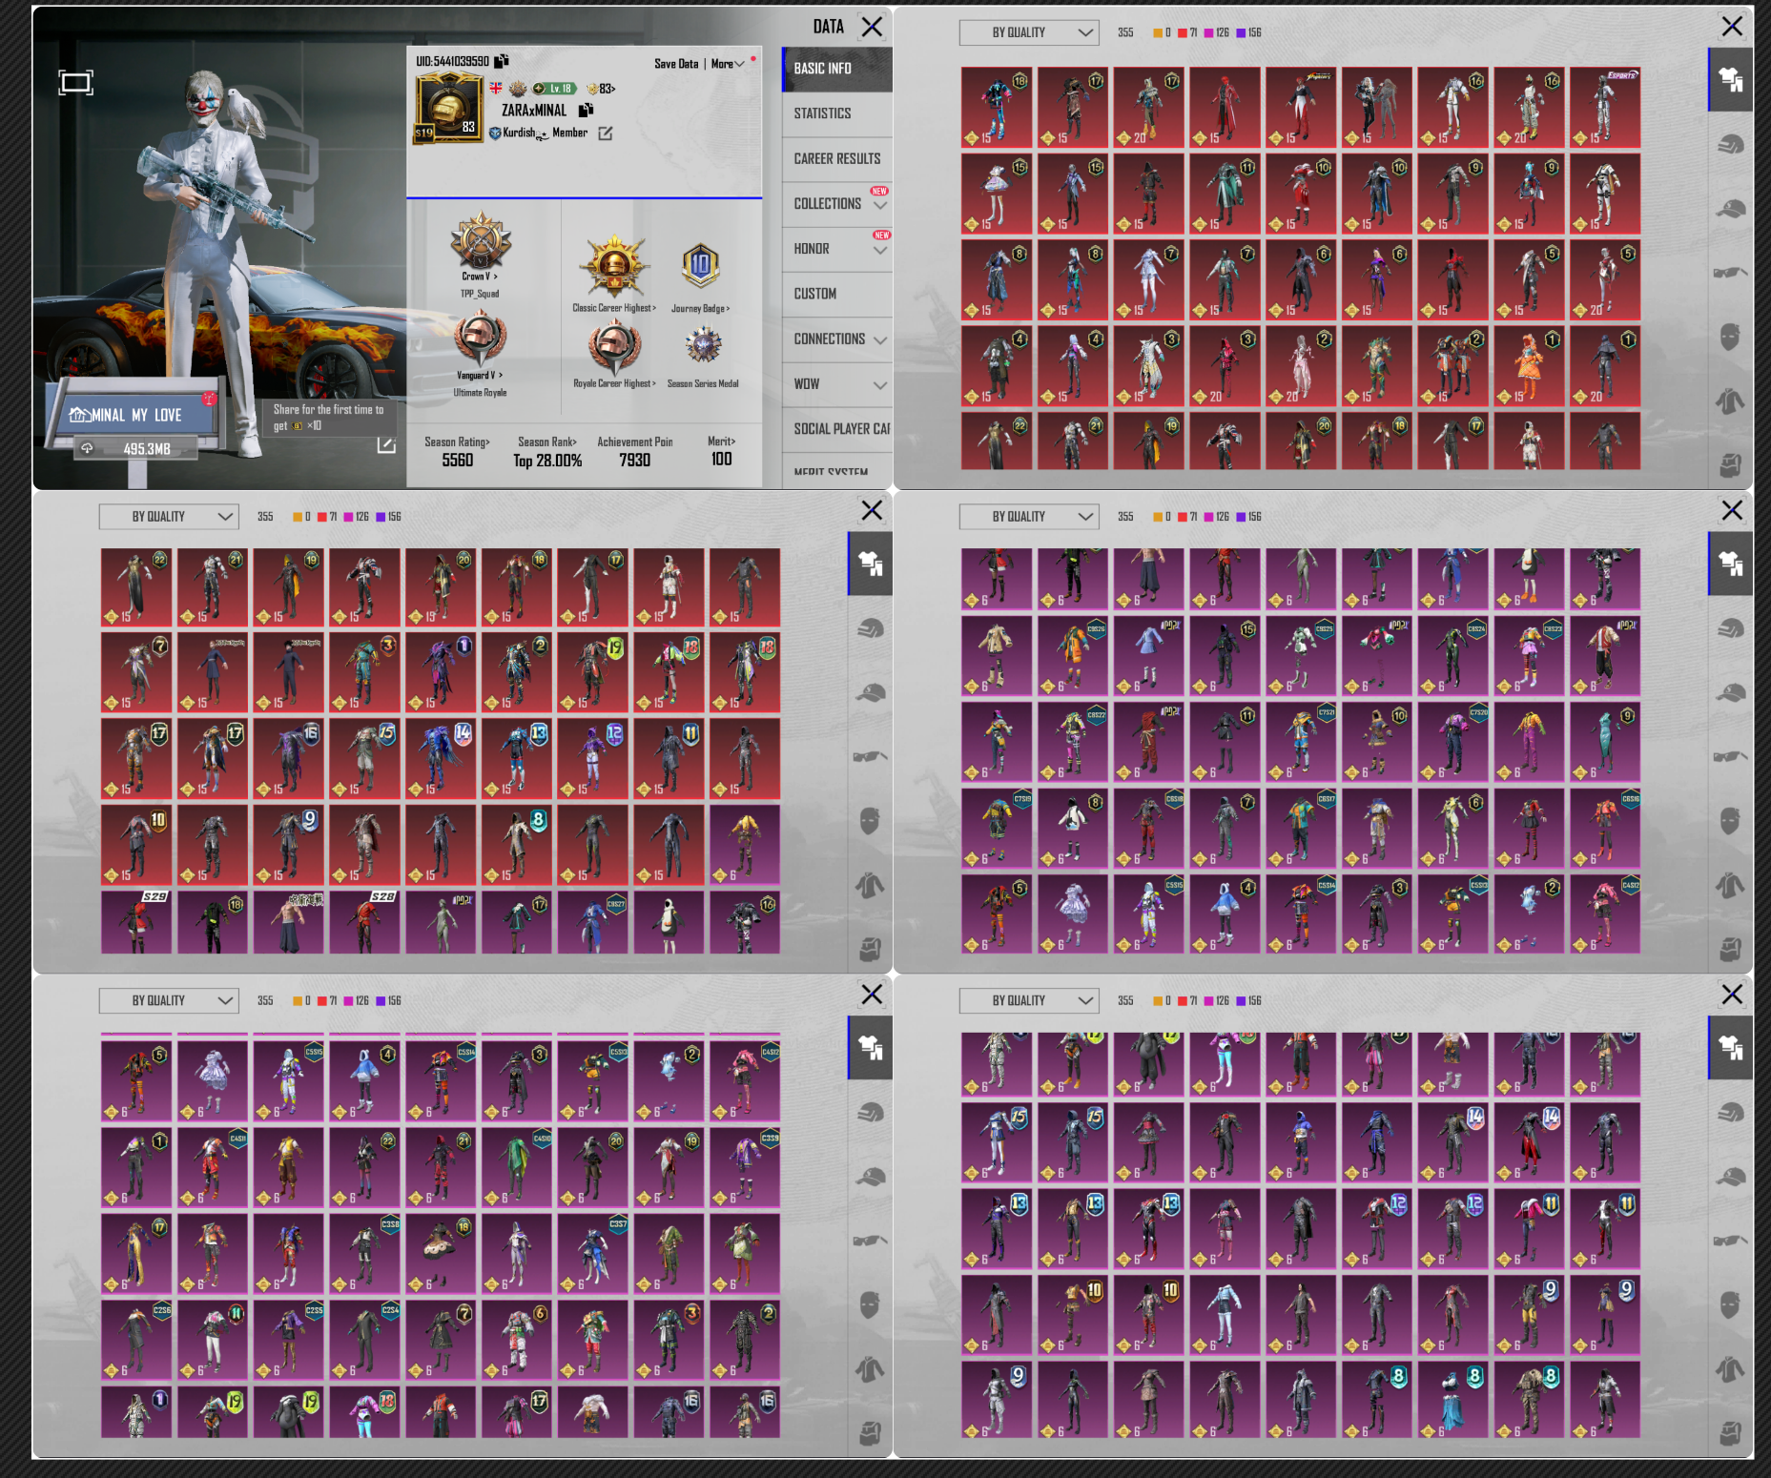Screen dimensions: 1771x1478
Task: Switch to the BASIC INFO tab
Action: [x=837, y=69]
